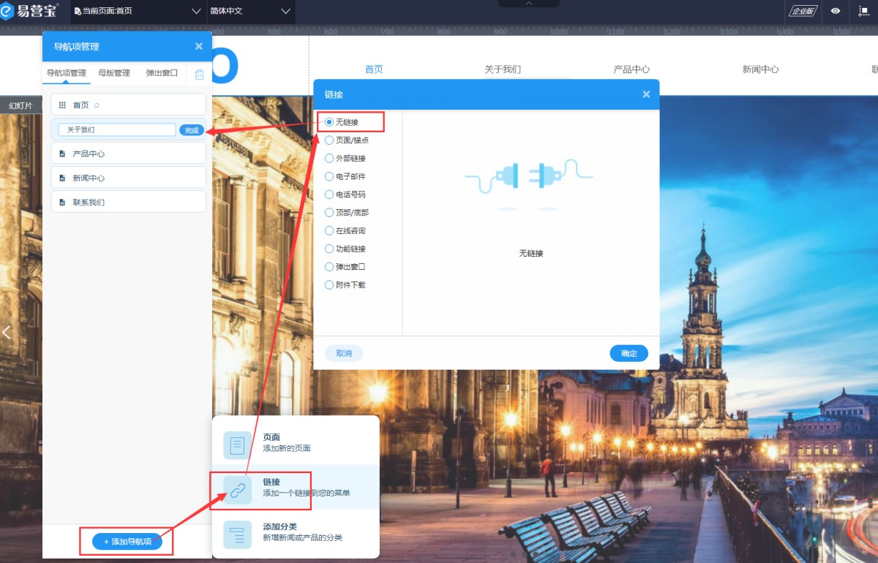Screen dimensions: 878x563
Task: Choose 添加分类 in the add navigation menu
Action: (x=296, y=532)
